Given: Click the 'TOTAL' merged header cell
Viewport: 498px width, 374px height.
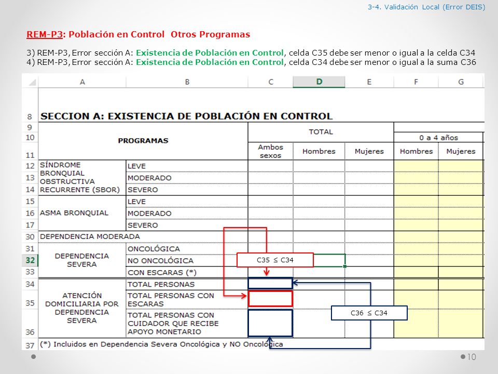Looking at the screenshot, I should [321, 131].
